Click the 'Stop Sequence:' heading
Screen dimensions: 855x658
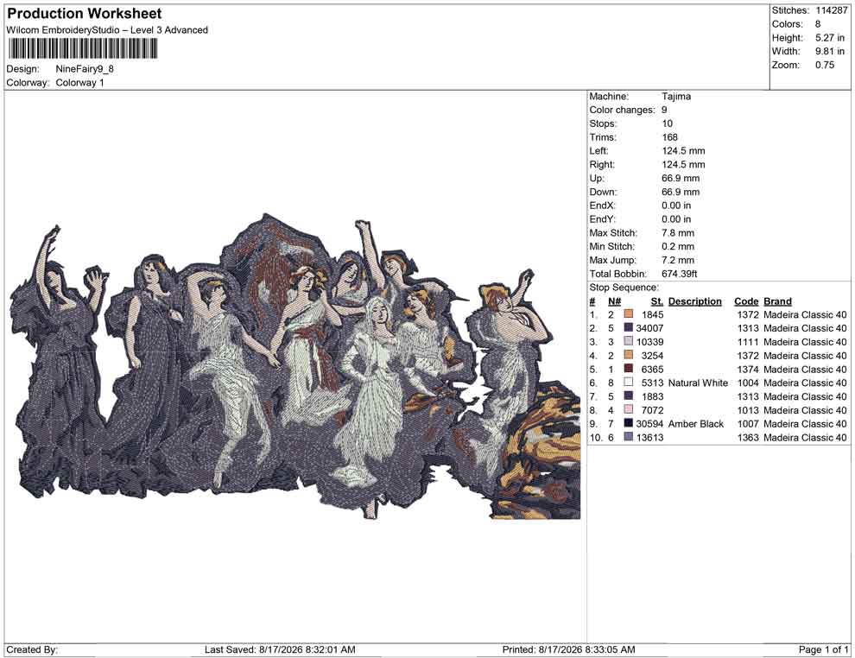(624, 288)
